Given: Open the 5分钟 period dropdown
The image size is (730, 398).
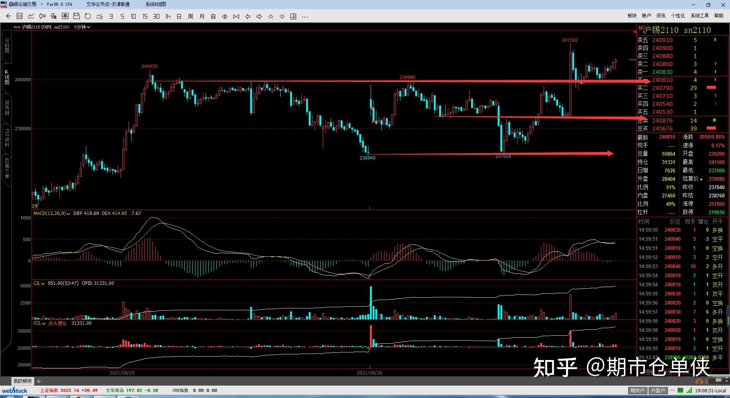Looking at the screenshot, I should [x=82, y=27].
